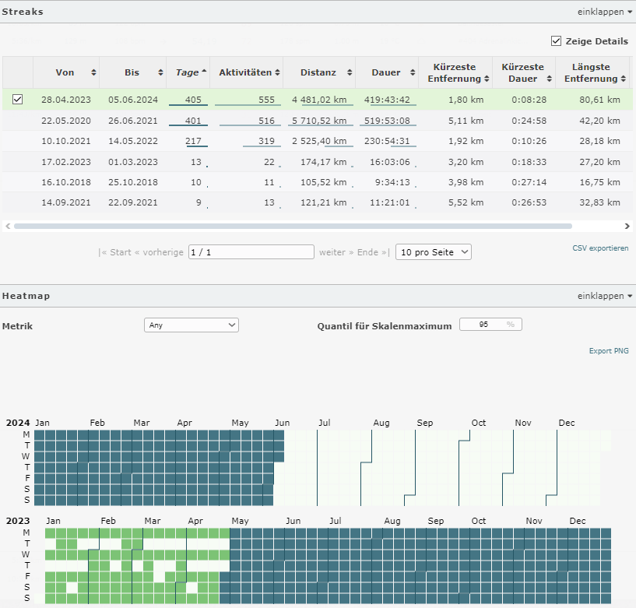Open the 10 pro Seite dropdown
Viewport: 636px width, 608px height.
click(433, 252)
